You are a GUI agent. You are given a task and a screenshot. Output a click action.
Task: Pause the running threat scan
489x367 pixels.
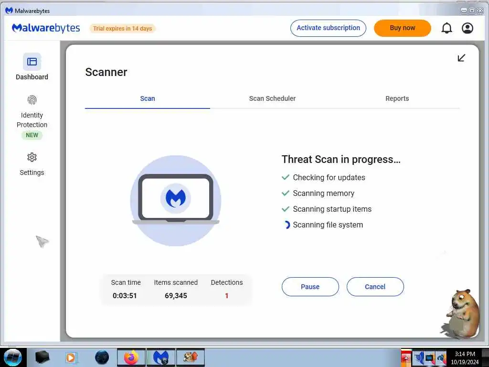pos(310,287)
